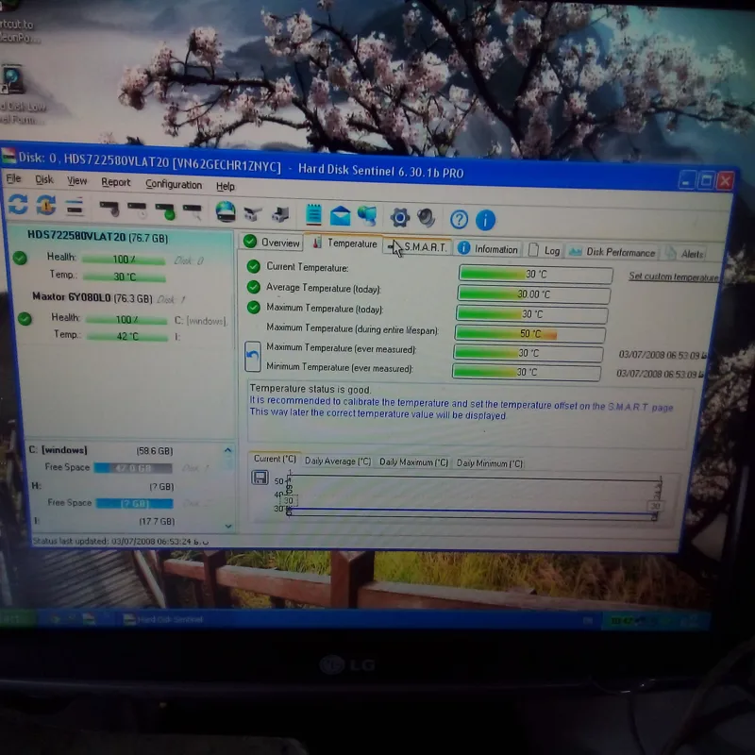The image size is (755, 755).
Task: Click the temperature graph area
Action: coord(475,497)
